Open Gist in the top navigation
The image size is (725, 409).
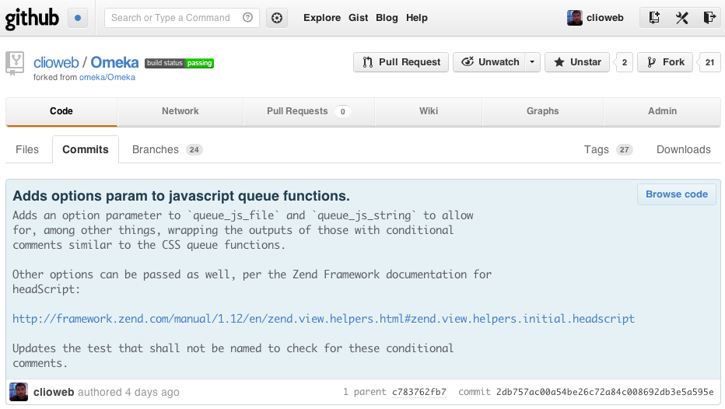pyautogui.click(x=359, y=18)
